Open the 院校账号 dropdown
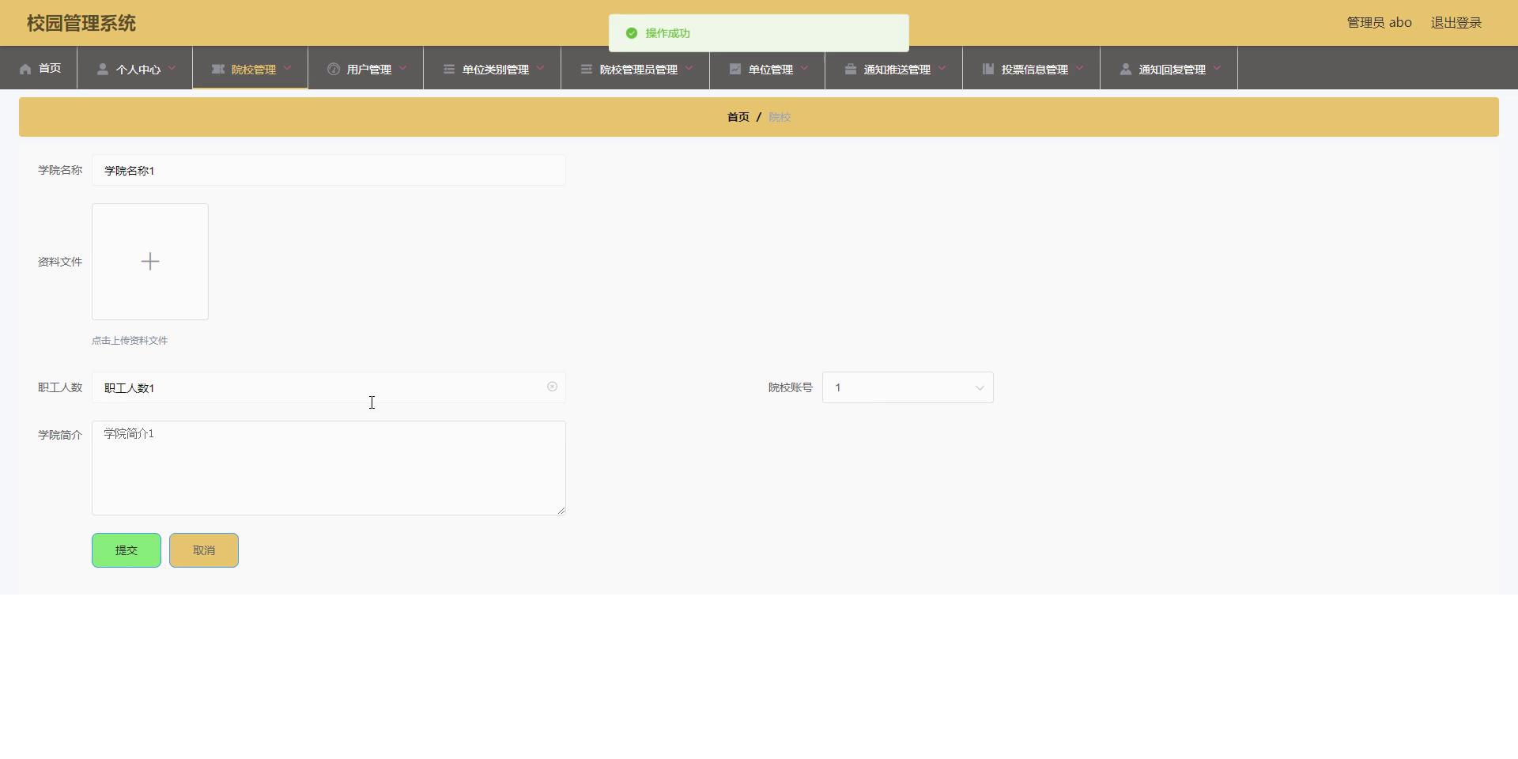The height and width of the screenshot is (759, 1518). [x=908, y=387]
